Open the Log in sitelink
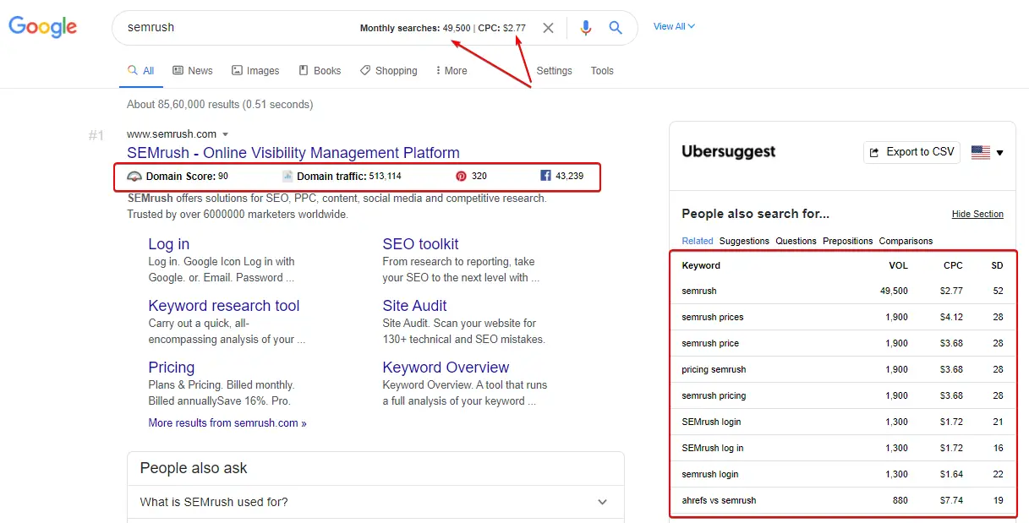This screenshot has width=1029, height=523. [168, 244]
